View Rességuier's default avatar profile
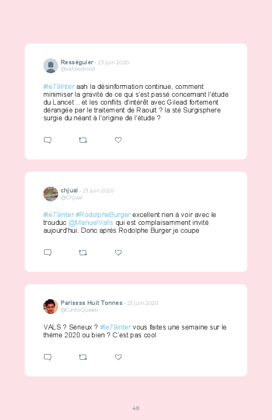 pos(51,65)
